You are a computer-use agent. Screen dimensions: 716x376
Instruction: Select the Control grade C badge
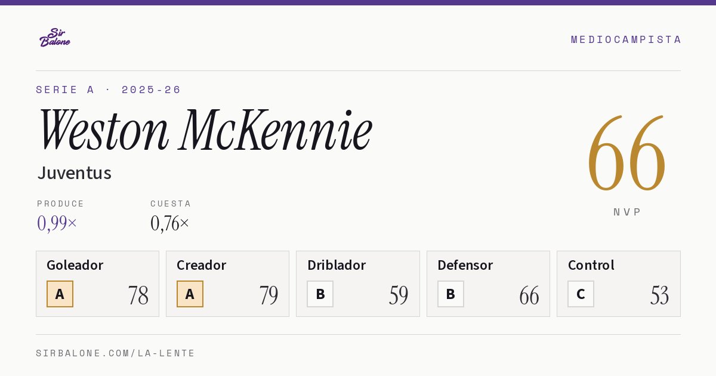581,294
